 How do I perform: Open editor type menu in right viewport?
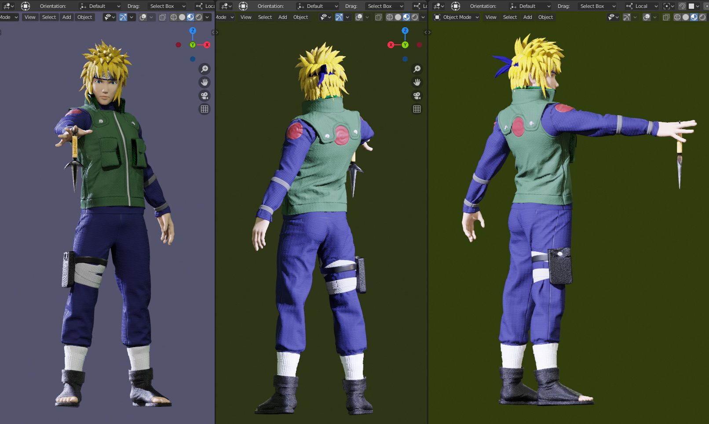coord(439,6)
